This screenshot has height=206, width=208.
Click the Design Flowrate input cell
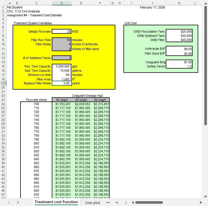(62, 31)
